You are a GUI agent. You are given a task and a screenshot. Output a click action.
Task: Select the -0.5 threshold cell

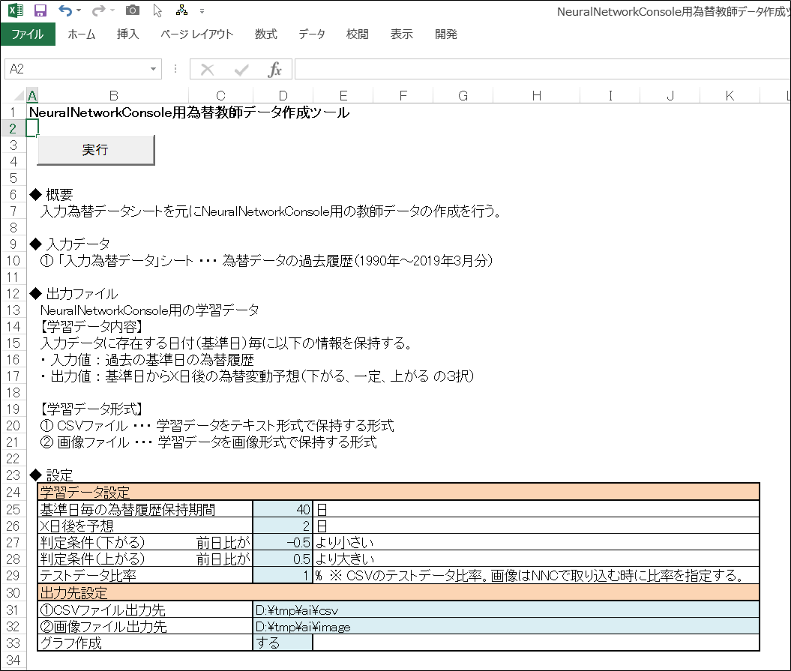click(283, 542)
